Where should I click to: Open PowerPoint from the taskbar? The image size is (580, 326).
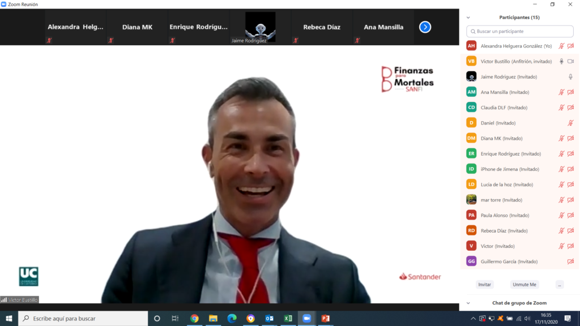pyautogui.click(x=326, y=319)
